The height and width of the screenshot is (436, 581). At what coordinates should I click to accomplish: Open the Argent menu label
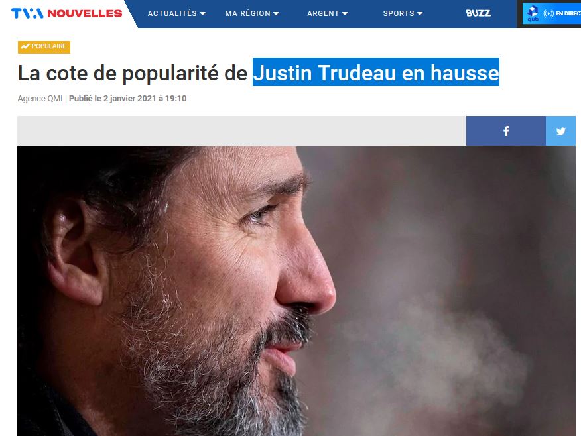pyautogui.click(x=323, y=13)
